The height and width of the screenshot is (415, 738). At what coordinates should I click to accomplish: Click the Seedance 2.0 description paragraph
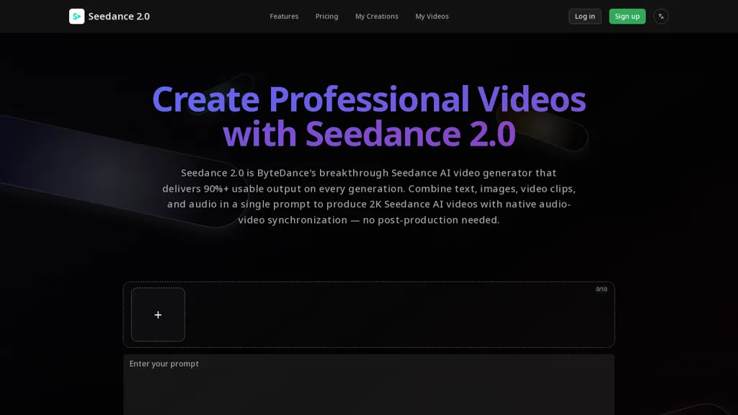click(369, 196)
